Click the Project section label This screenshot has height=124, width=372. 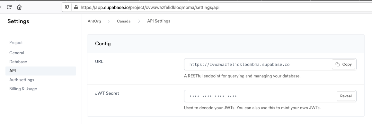[x=16, y=42]
